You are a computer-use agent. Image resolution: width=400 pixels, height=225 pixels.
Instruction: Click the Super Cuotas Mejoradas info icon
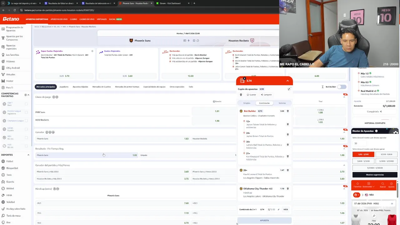(92, 51)
